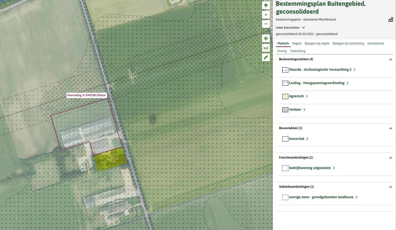Collapse the Bouwvlakken section
The image size is (396, 230).
[x=390, y=128]
